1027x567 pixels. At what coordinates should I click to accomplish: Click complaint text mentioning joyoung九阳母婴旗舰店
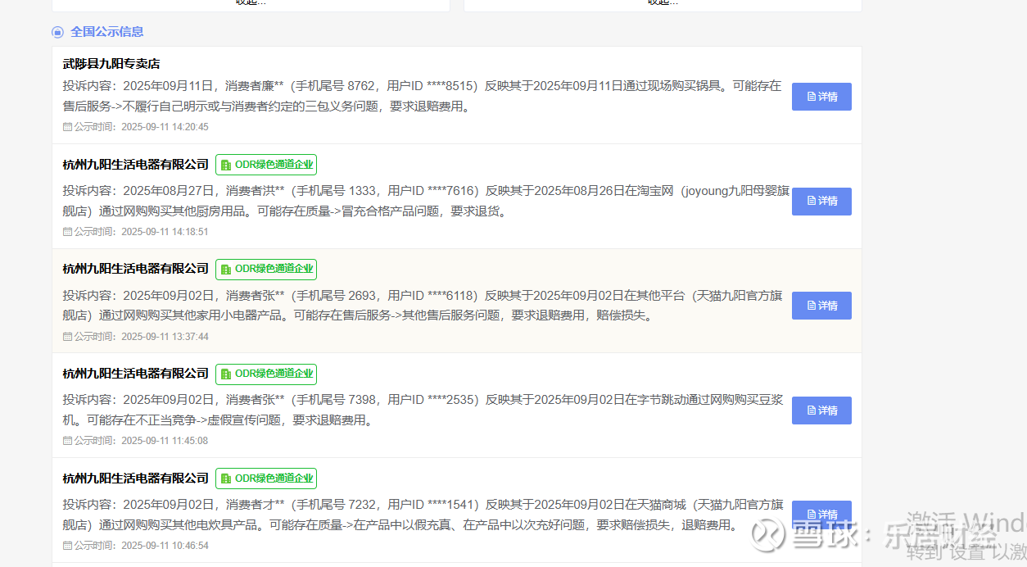coord(426,201)
